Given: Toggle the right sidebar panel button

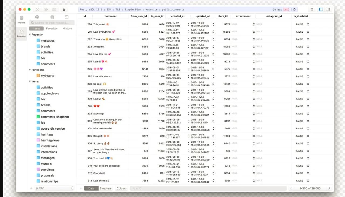Looking at the screenshot, I should coord(328,9).
